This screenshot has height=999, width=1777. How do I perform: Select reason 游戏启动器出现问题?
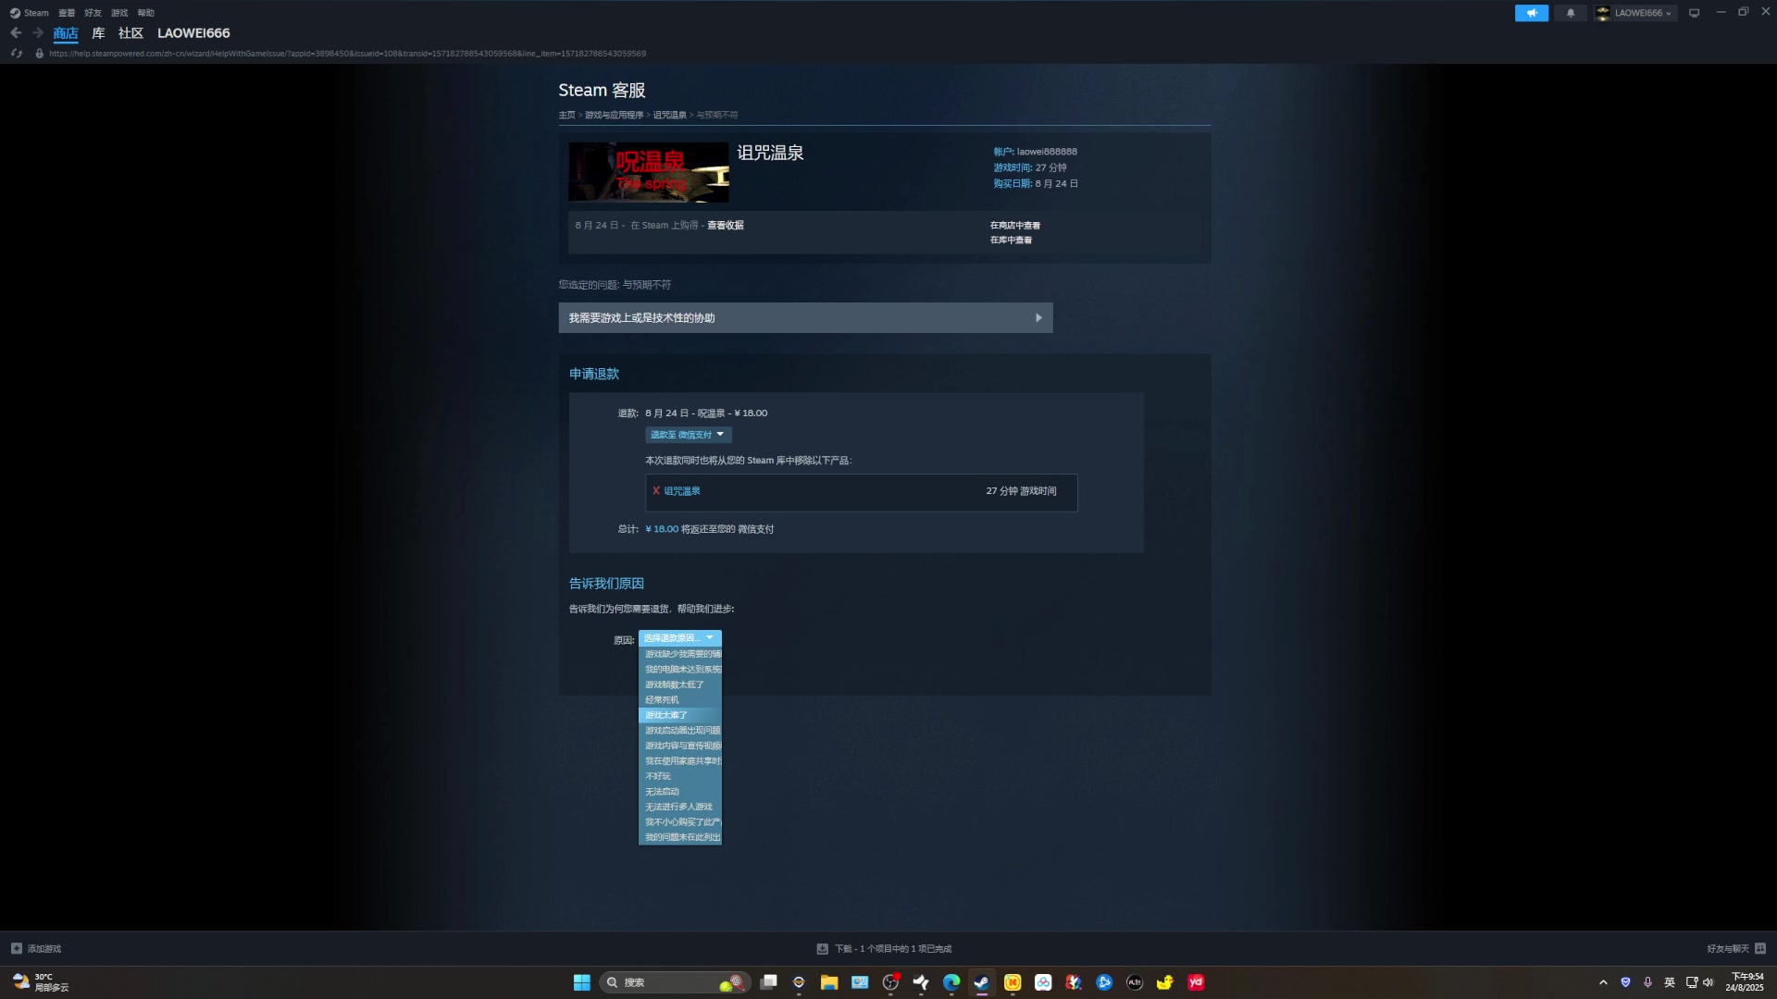680,731
